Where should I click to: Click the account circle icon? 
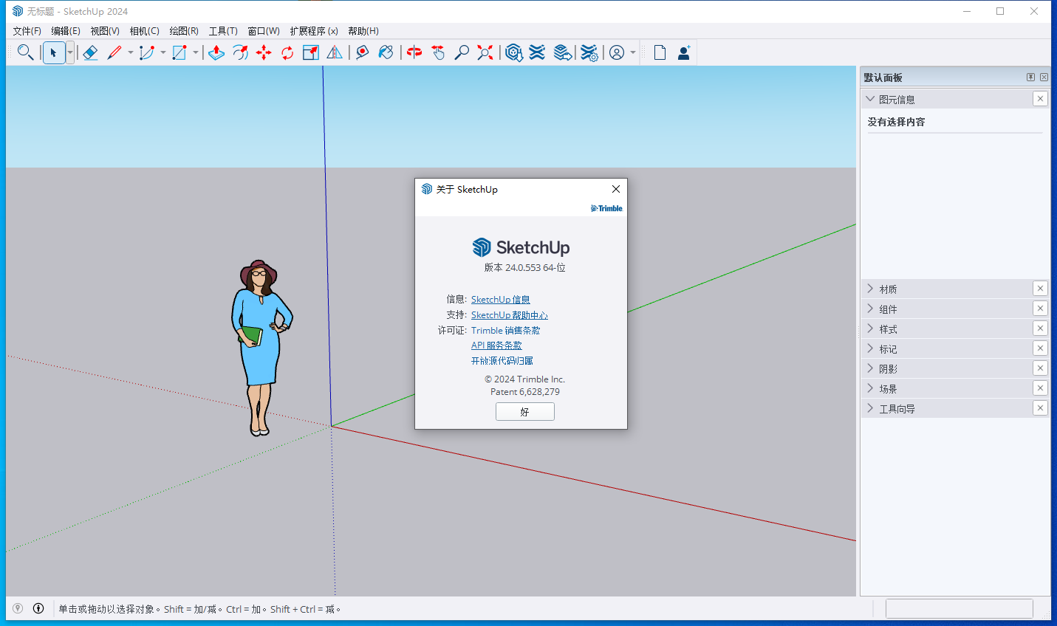pyautogui.click(x=617, y=52)
